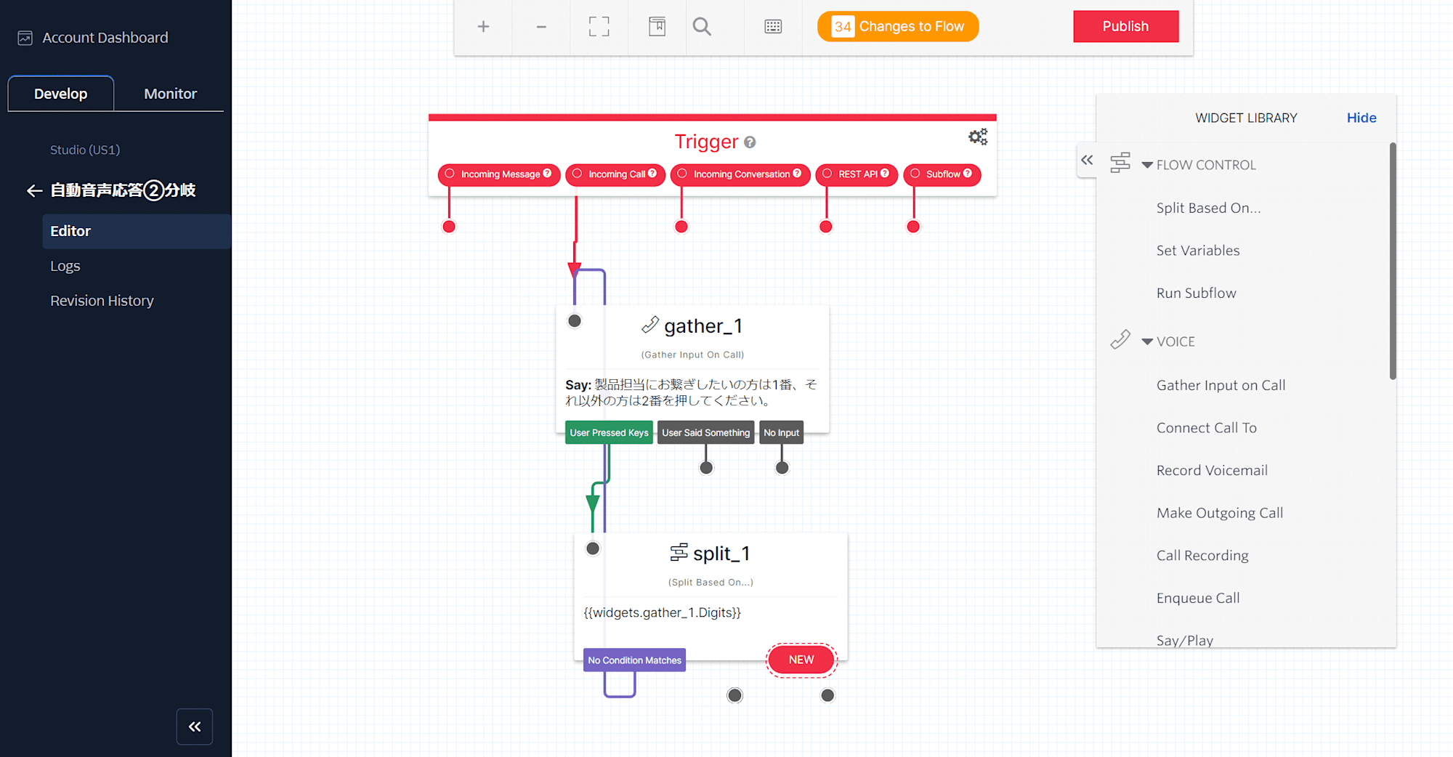Click Incoming Message help icon

pos(547,174)
